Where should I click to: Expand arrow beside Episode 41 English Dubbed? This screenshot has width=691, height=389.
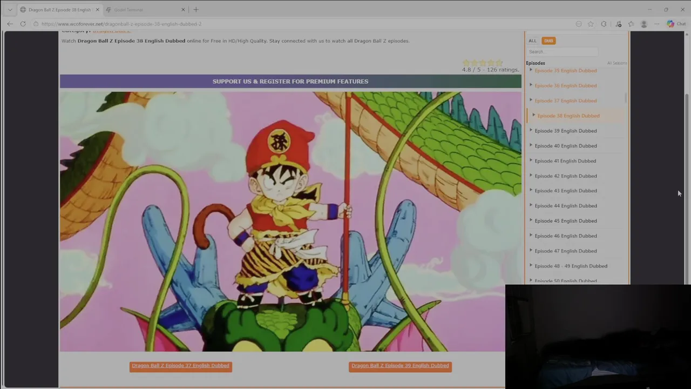pyautogui.click(x=531, y=160)
